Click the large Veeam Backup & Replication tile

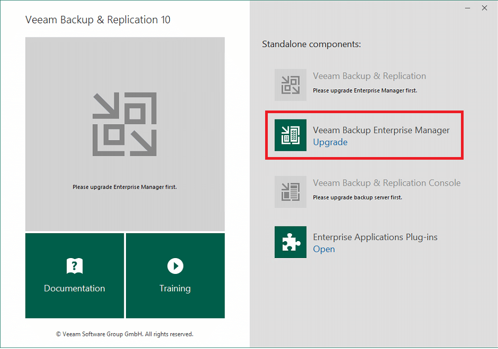point(125,134)
